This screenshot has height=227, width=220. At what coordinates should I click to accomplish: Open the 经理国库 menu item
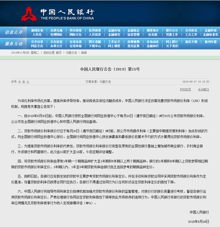(x=56, y=35)
